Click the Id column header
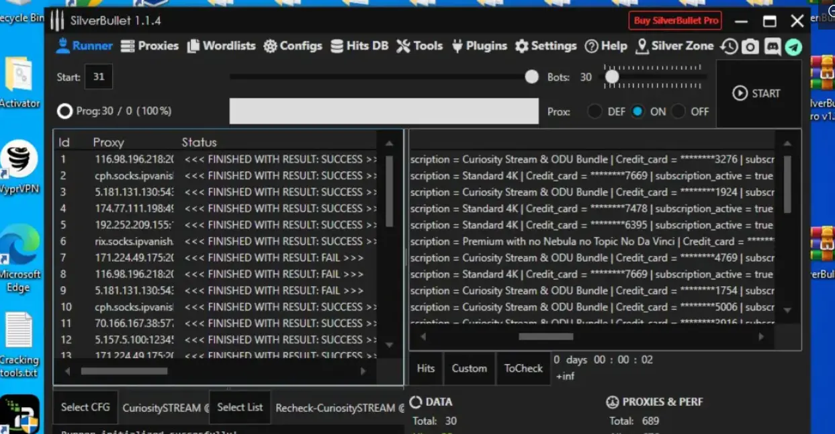The height and width of the screenshot is (434, 835). 64,142
